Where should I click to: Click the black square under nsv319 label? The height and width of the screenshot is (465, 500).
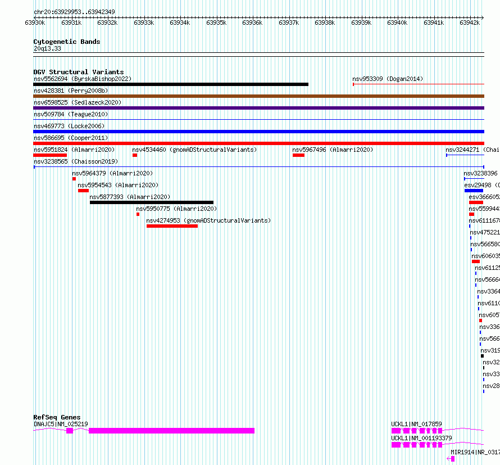(482, 356)
